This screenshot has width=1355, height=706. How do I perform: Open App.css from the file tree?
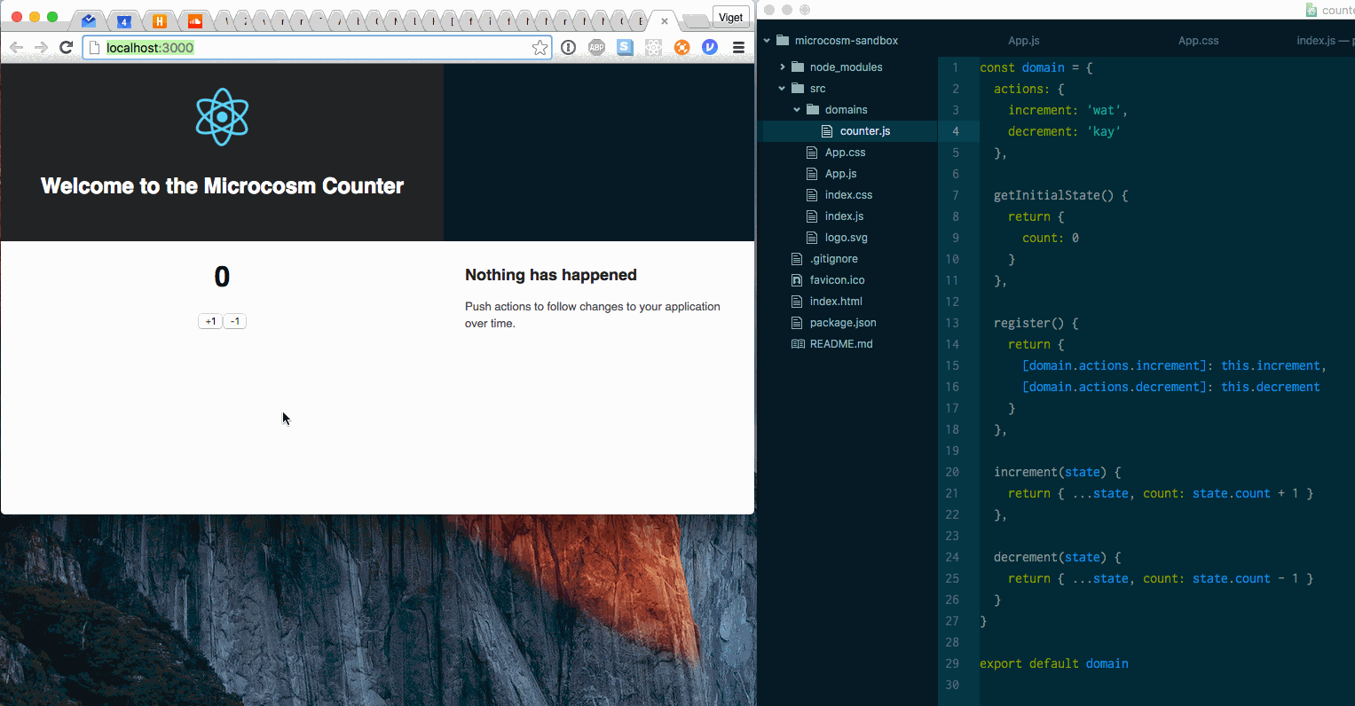(x=845, y=153)
